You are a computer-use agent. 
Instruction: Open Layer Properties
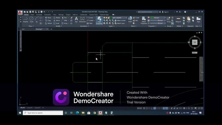pyautogui.click(x=99, y=20)
